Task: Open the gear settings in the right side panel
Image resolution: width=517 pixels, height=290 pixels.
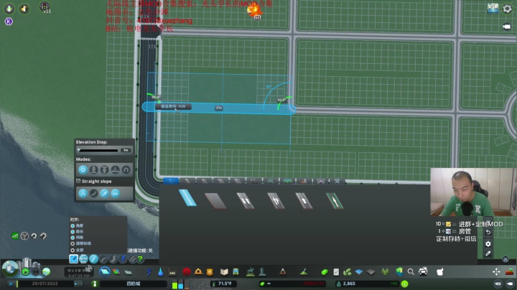Action: 488,244
